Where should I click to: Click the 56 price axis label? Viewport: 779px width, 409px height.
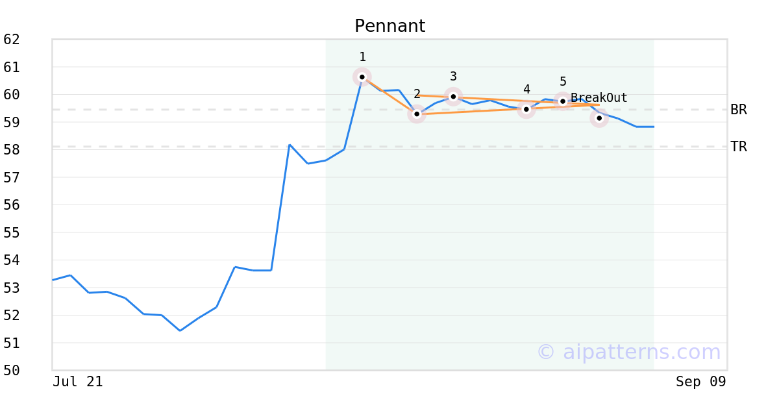click(12, 205)
